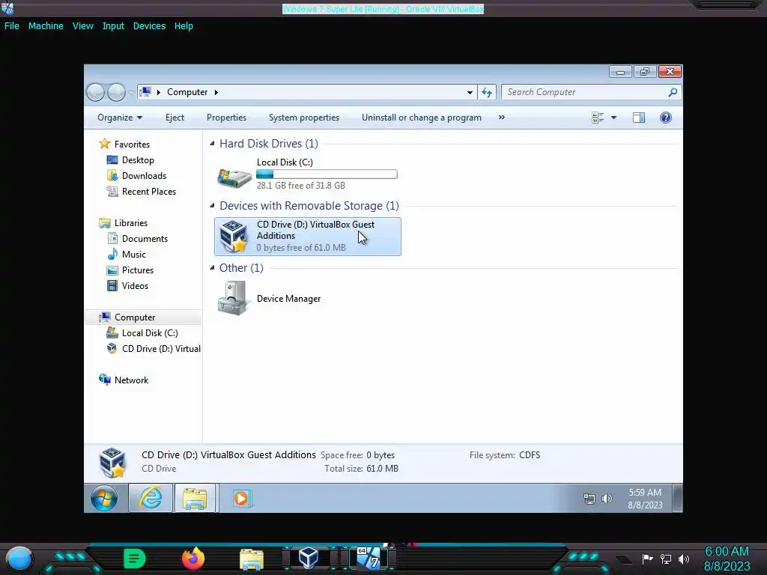The width and height of the screenshot is (767, 575).
Task: Collapse the Hard Disk Drives group
Action: coord(212,143)
